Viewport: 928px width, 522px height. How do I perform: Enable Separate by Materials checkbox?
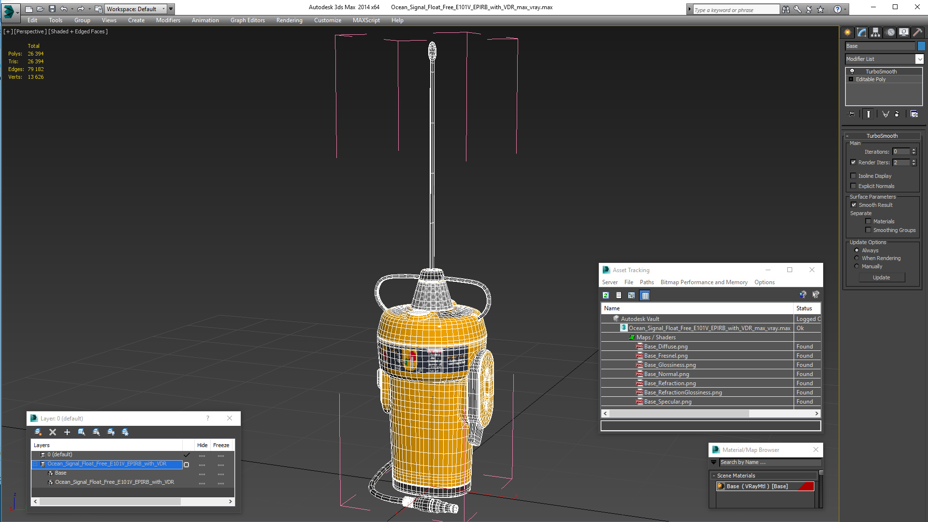(x=869, y=221)
